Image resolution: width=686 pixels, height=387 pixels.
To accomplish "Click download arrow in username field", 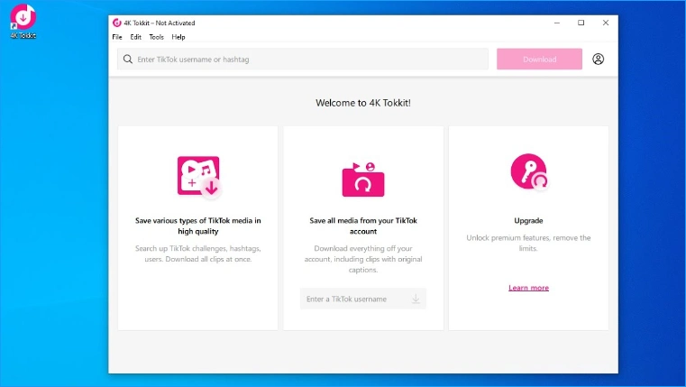I will click(416, 299).
